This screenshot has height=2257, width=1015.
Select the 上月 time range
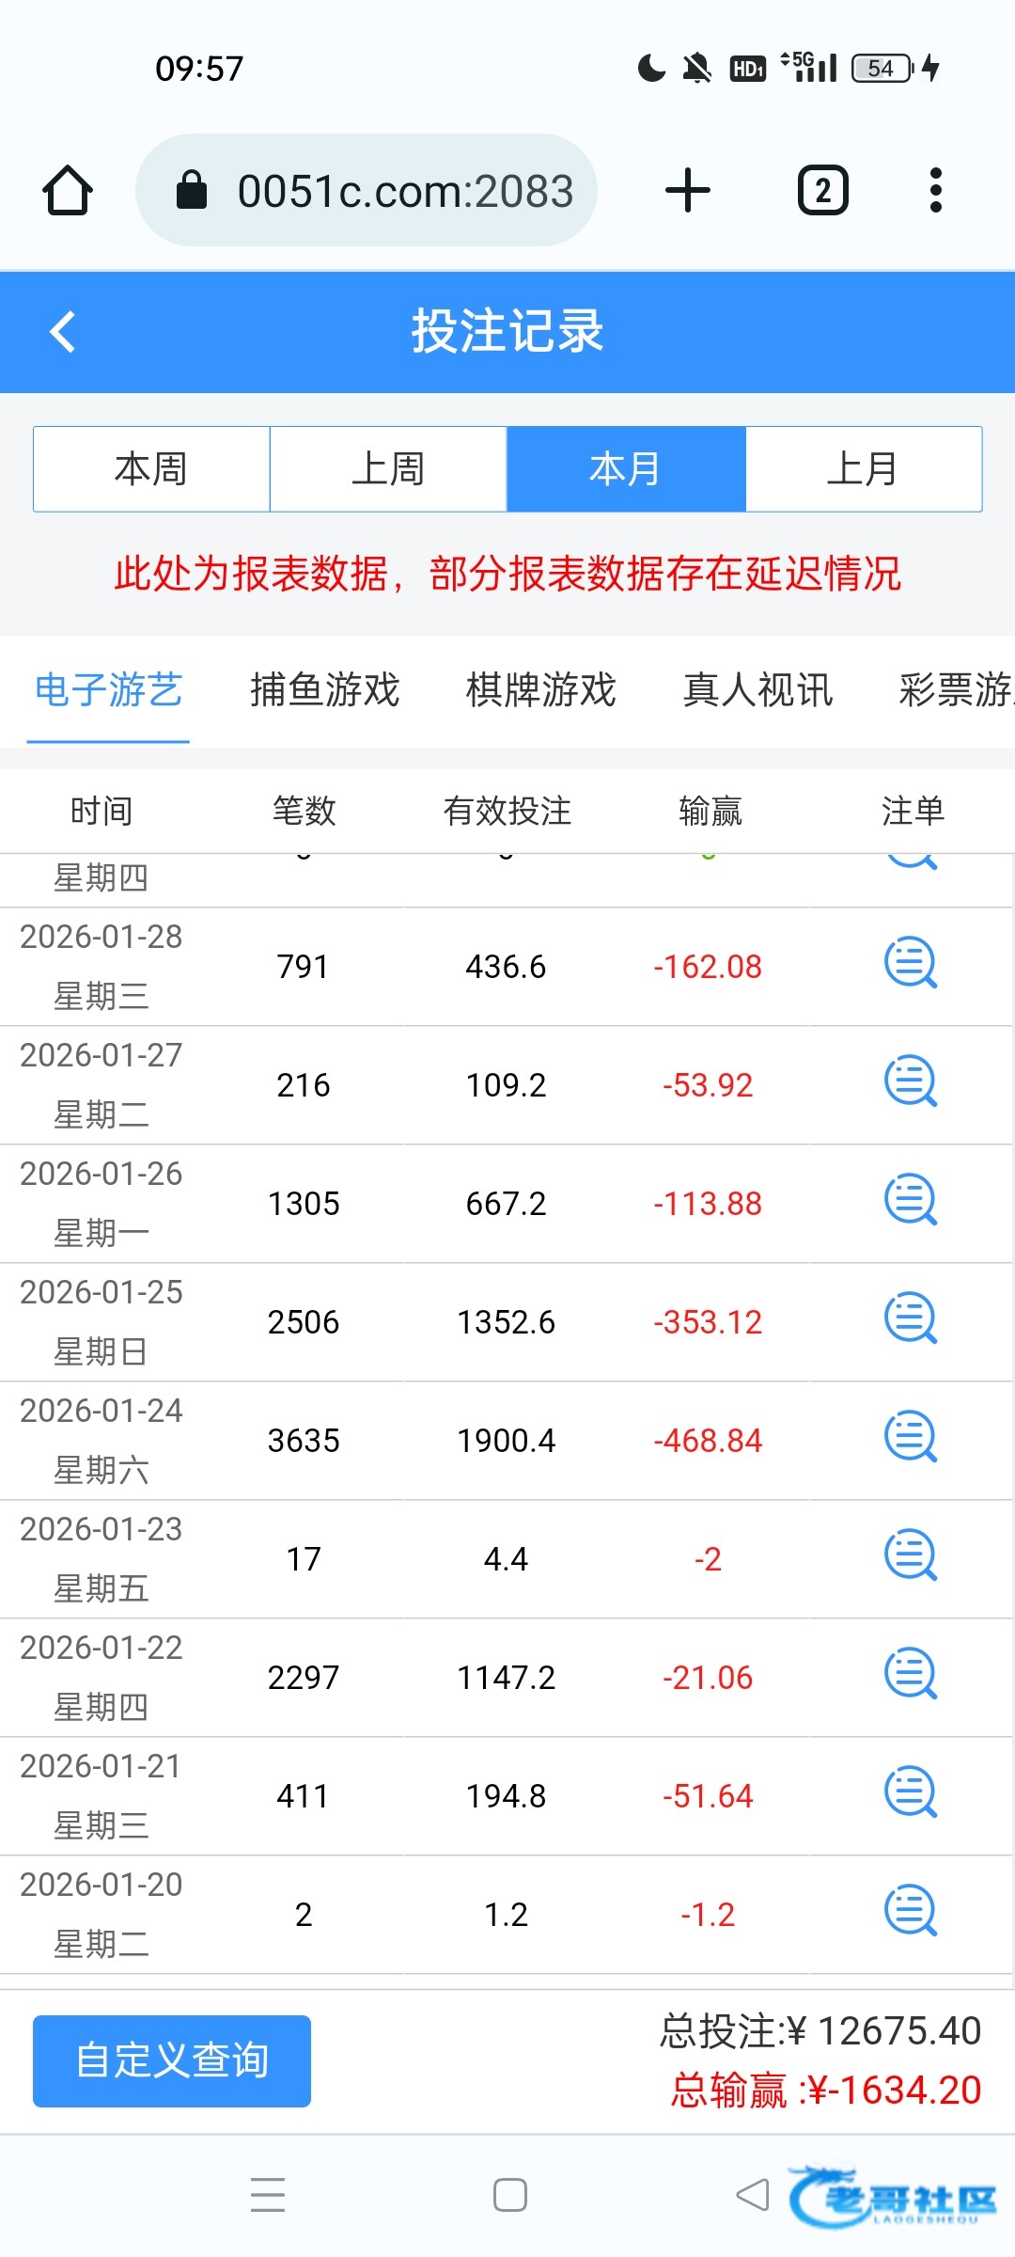pyautogui.click(x=863, y=469)
